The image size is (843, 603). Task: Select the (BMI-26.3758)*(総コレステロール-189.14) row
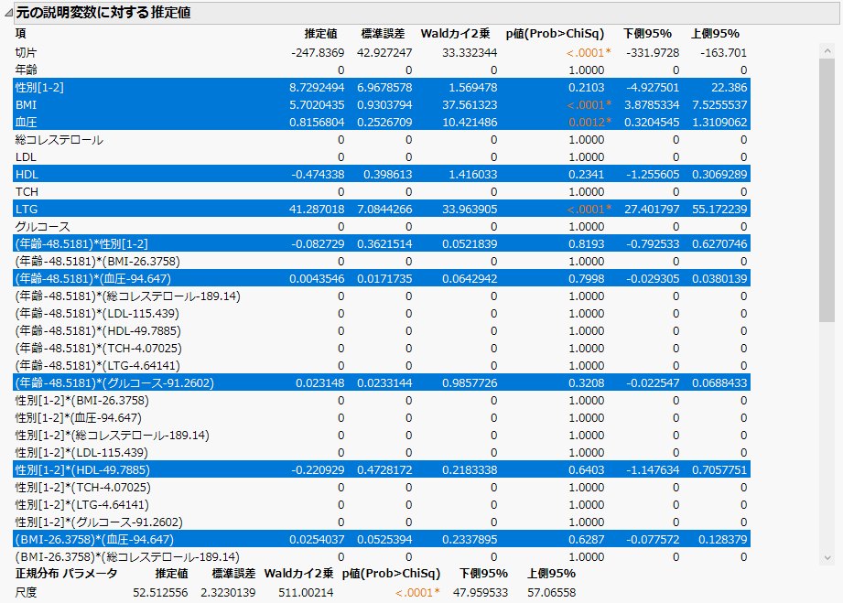[382, 556]
